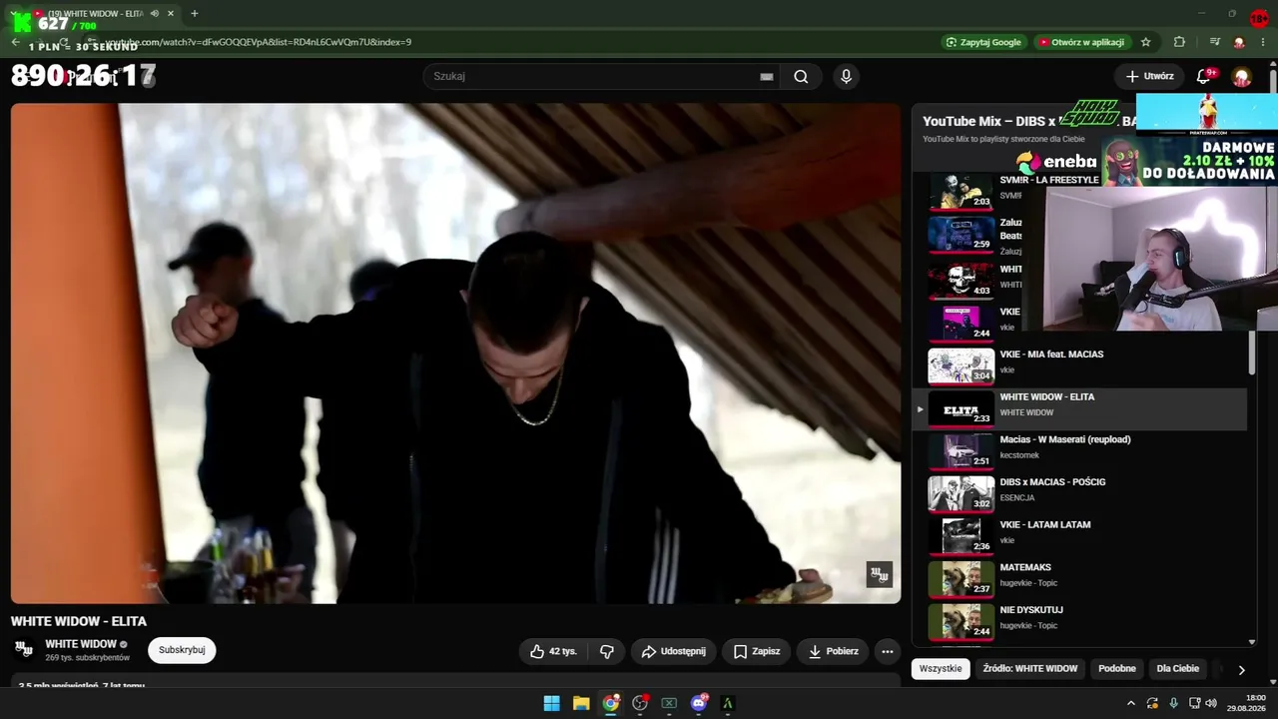Click the browser address bar URL
Screen dimensions: 1278x719
coord(260,42)
